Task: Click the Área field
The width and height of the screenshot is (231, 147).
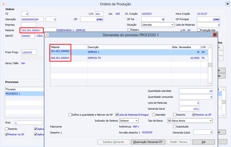Action: coord(29,123)
